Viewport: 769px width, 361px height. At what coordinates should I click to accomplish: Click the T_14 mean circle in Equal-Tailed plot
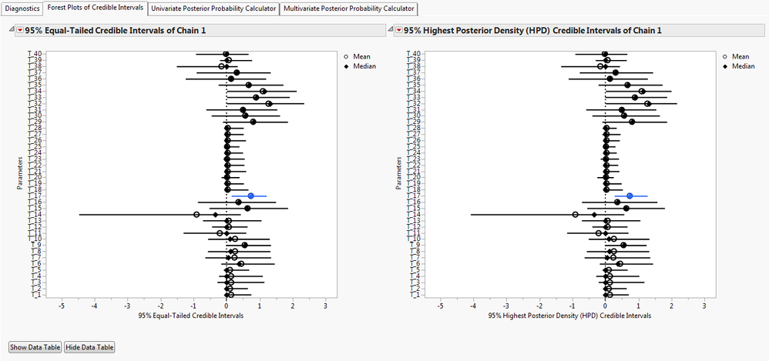(x=196, y=215)
